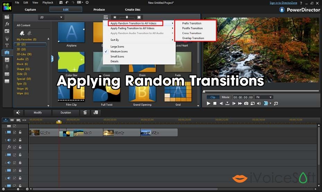Viewport: 322px width, 192px height.
Task: Expand the Apply Fading Transition to All Videos submenu
Action: (x=139, y=28)
